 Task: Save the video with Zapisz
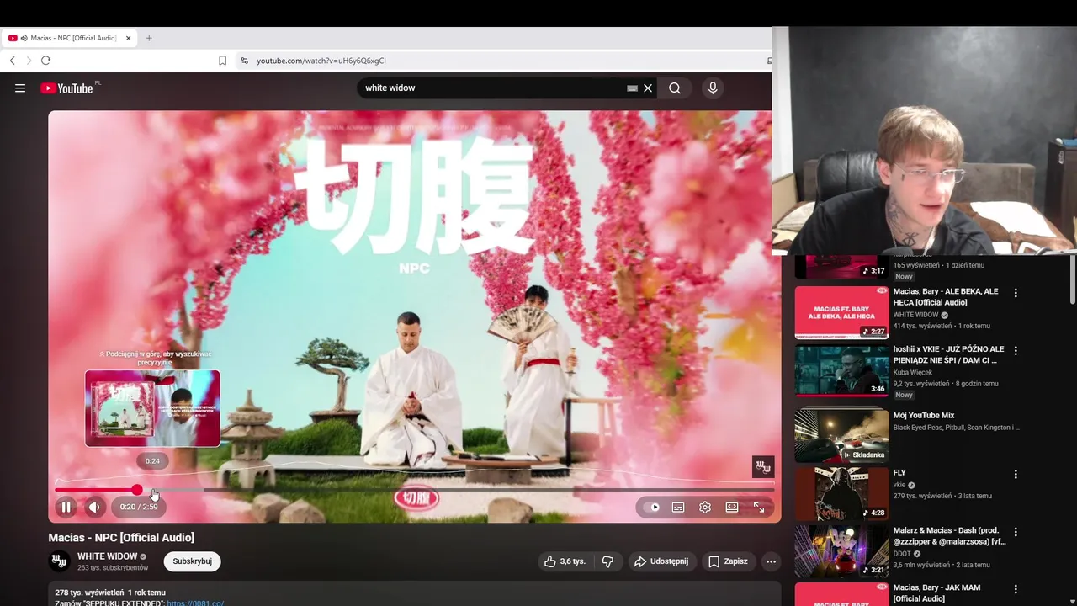coord(729,561)
